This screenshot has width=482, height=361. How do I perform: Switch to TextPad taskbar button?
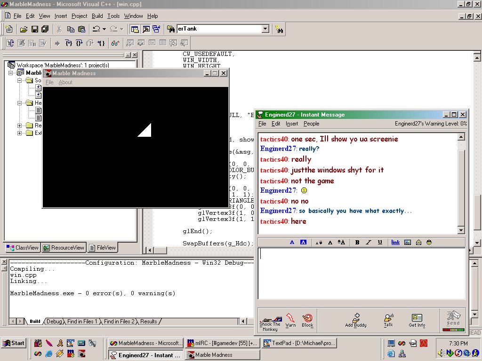tap(300, 343)
